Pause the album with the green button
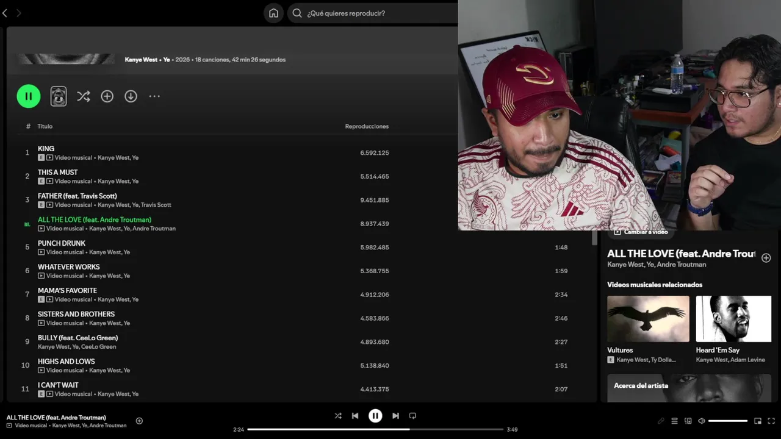This screenshot has height=439, width=781. click(x=29, y=96)
